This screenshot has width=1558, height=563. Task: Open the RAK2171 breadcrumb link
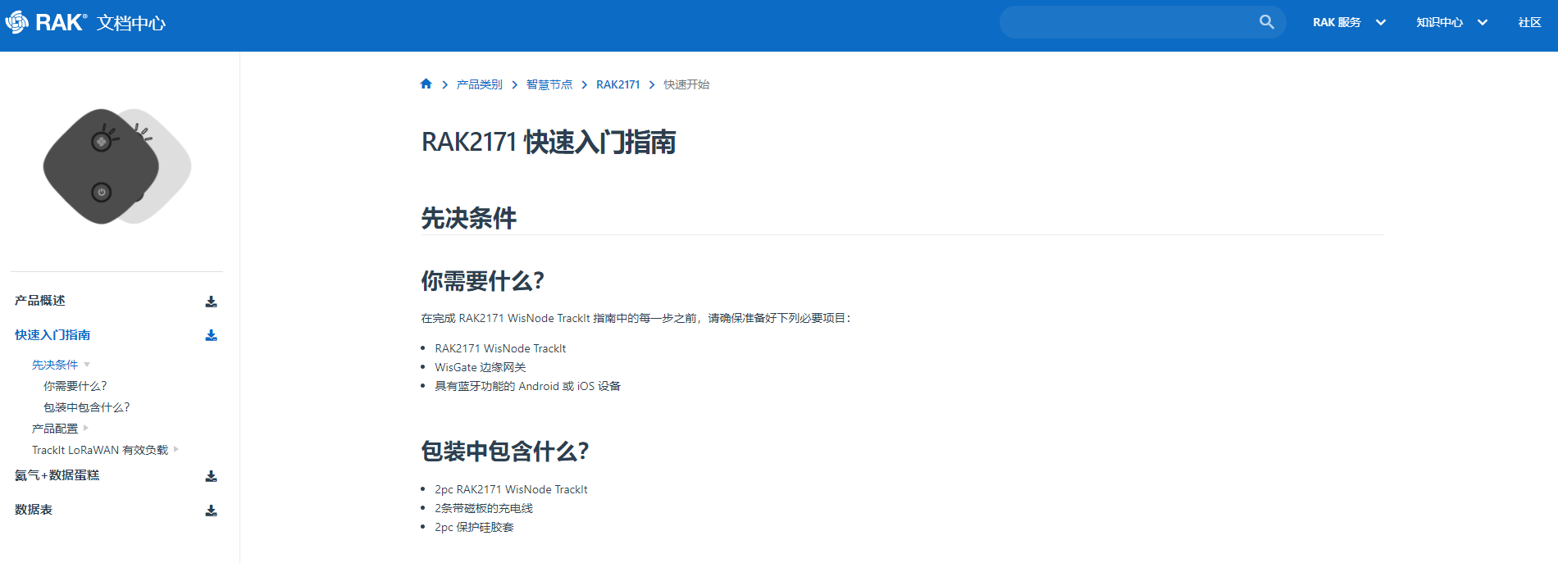pyautogui.click(x=617, y=84)
